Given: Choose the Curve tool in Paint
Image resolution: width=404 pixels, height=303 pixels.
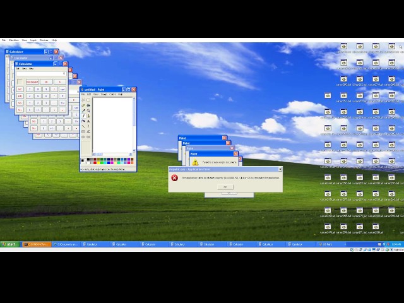Looking at the screenshot, I should pyautogui.click(x=88, y=126).
